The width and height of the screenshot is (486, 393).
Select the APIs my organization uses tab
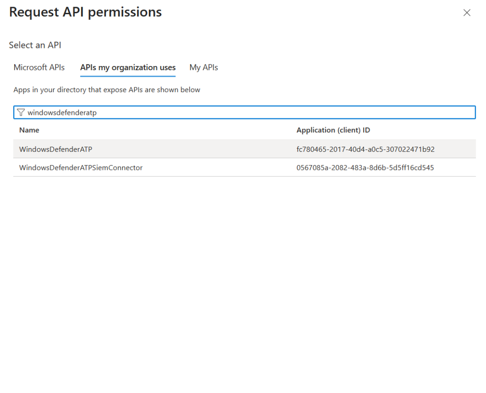(x=128, y=67)
